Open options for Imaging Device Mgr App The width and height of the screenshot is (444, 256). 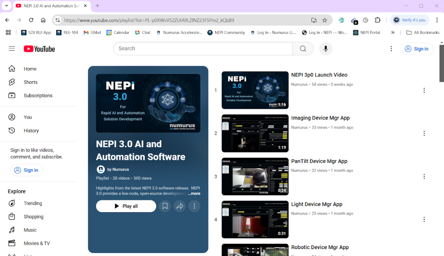pos(424,133)
